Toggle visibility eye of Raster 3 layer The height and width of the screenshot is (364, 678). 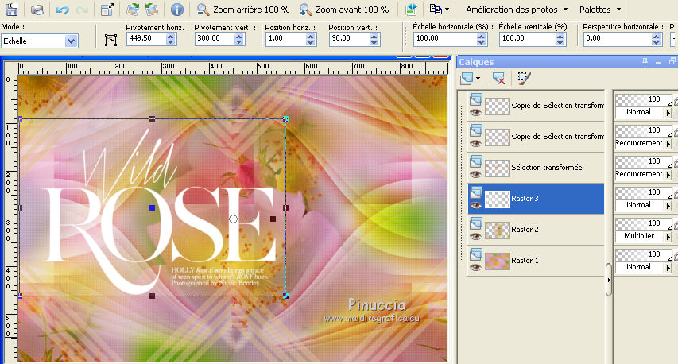click(x=475, y=206)
